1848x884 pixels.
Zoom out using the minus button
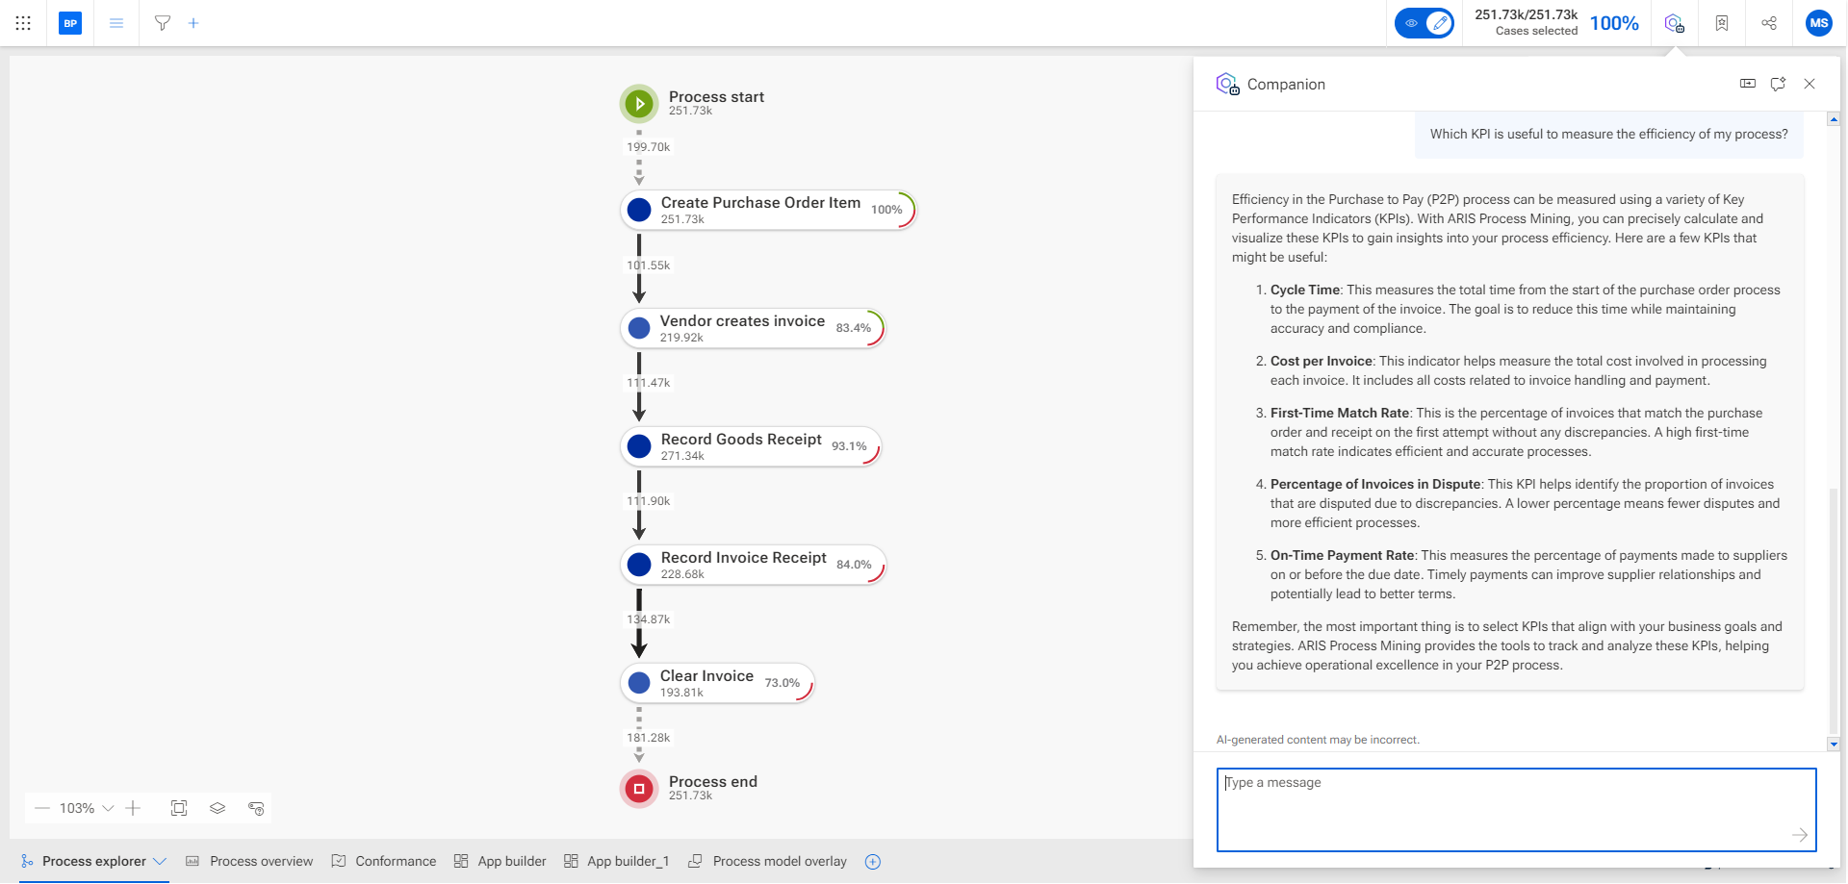click(42, 808)
